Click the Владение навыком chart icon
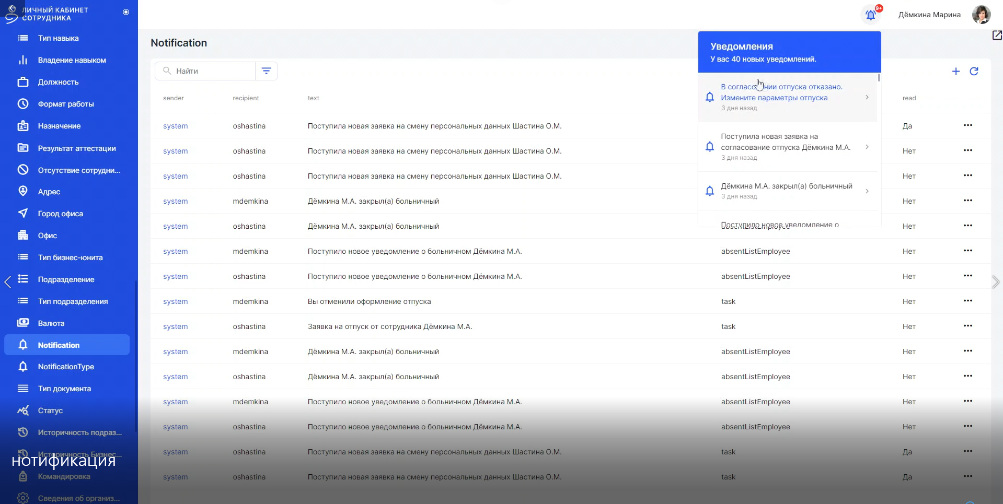This screenshot has width=1003, height=504. pos(23,60)
